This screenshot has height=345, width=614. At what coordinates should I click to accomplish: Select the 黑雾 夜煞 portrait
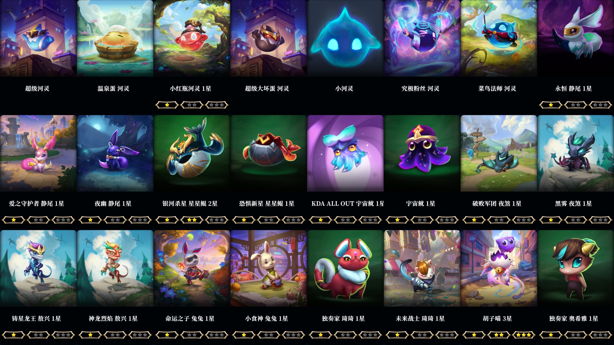coord(576,153)
